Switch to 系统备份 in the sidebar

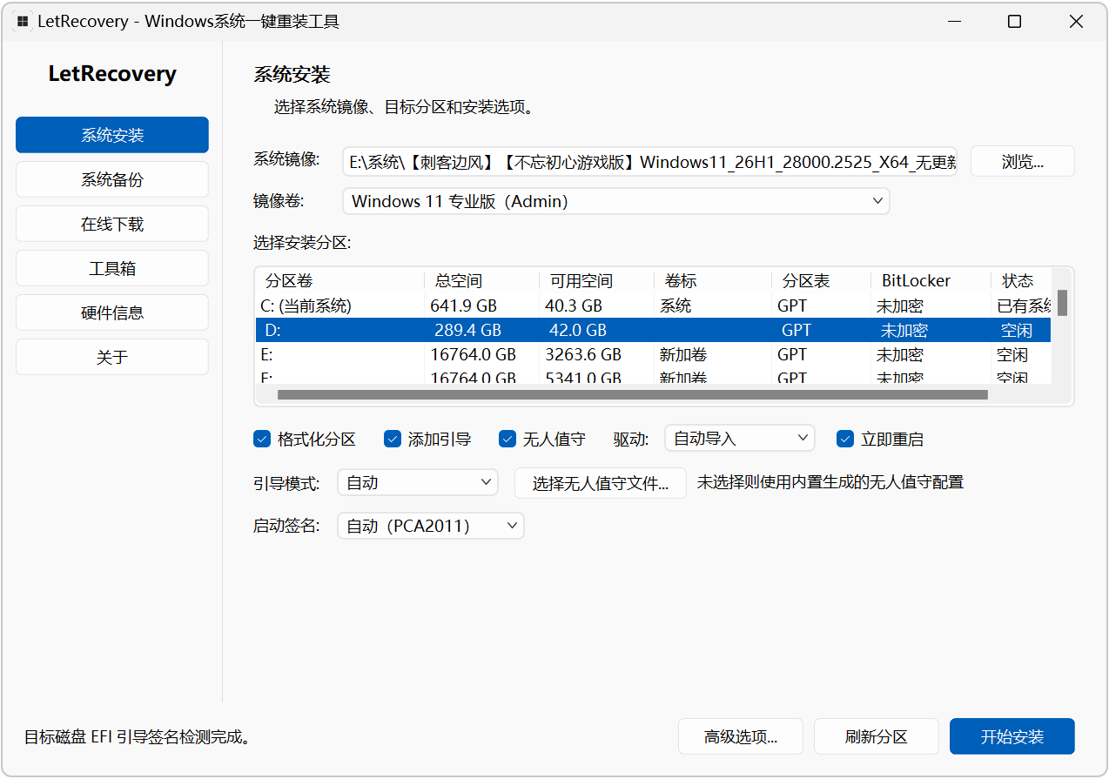coord(112,179)
